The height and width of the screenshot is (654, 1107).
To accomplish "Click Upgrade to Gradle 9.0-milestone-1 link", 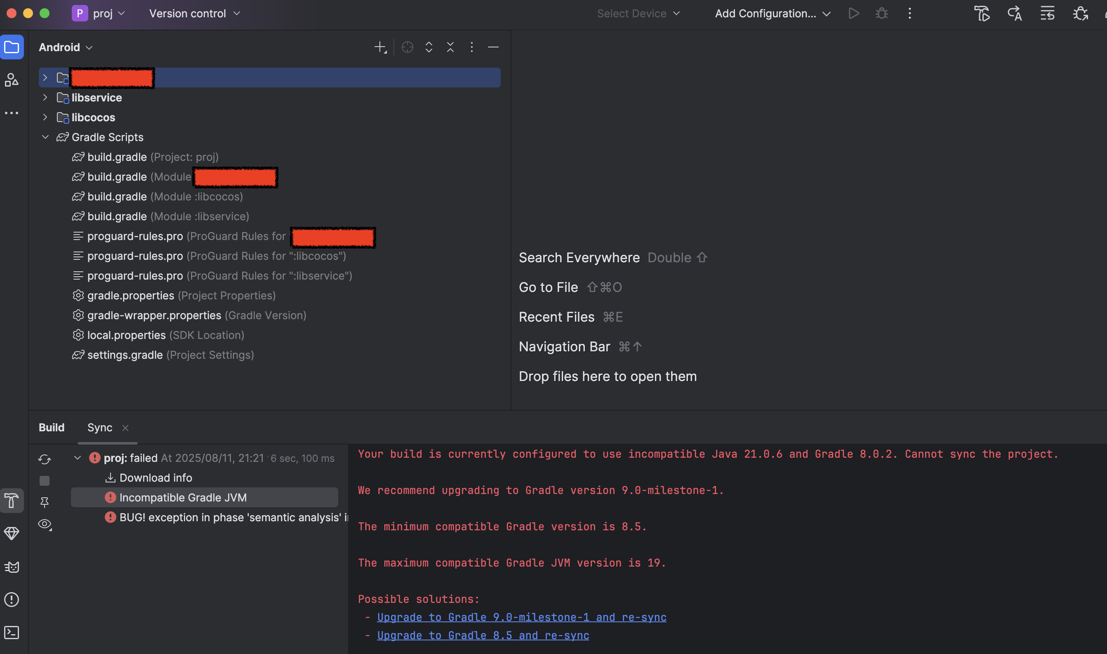I will pos(522,617).
